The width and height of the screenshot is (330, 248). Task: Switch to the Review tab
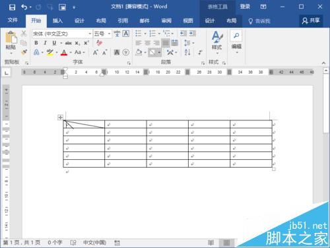tap(166, 21)
